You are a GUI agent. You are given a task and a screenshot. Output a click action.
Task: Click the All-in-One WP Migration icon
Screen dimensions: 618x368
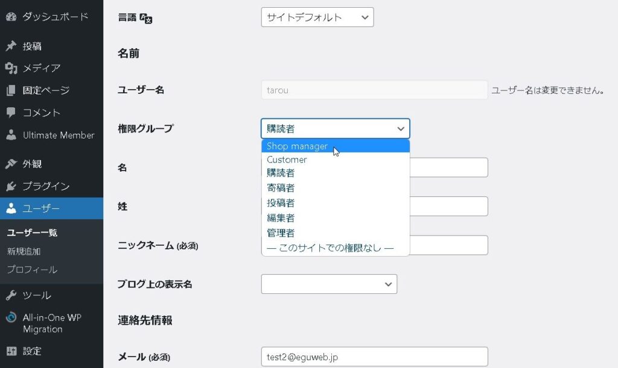(x=11, y=317)
